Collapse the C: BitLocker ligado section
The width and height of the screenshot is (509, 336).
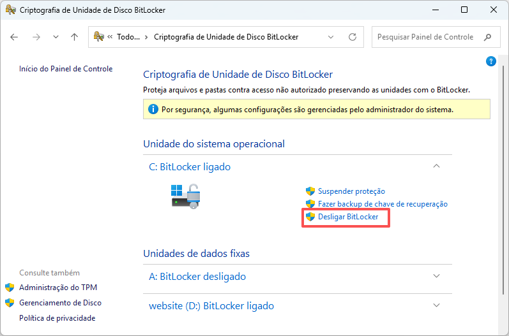click(x=436, y=166)
